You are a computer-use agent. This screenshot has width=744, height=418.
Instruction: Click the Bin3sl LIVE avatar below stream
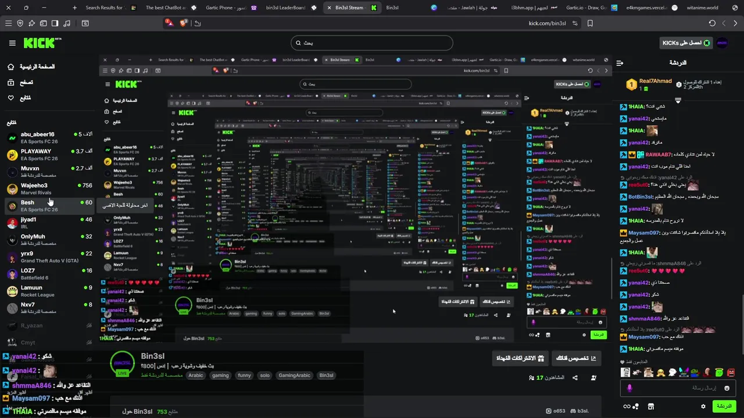(123, 364)
